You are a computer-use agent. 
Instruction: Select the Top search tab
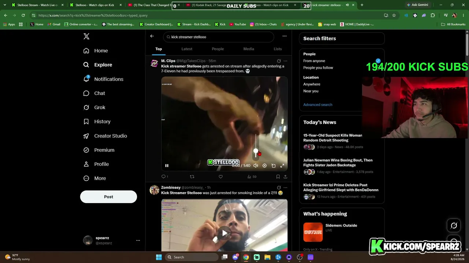tap(159, 49)
